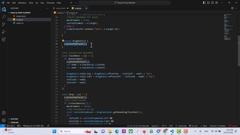Expand the OUTLINE section

14,119
